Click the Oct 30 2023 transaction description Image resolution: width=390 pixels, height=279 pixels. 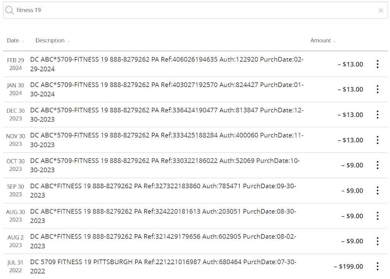pos(165,165)
